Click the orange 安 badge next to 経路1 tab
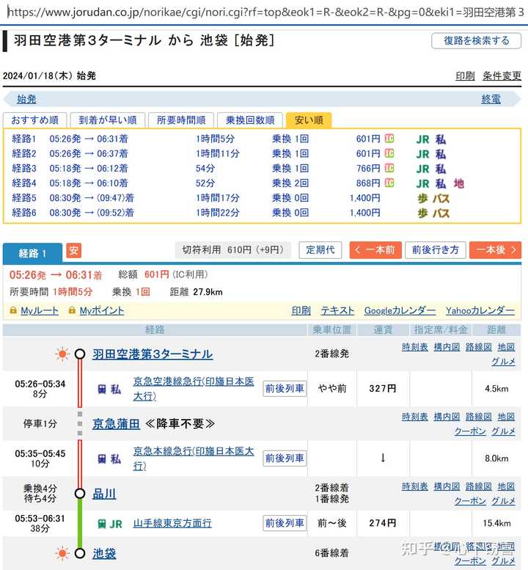The height and width of the screenshot is (570, 528). point(73,250)
